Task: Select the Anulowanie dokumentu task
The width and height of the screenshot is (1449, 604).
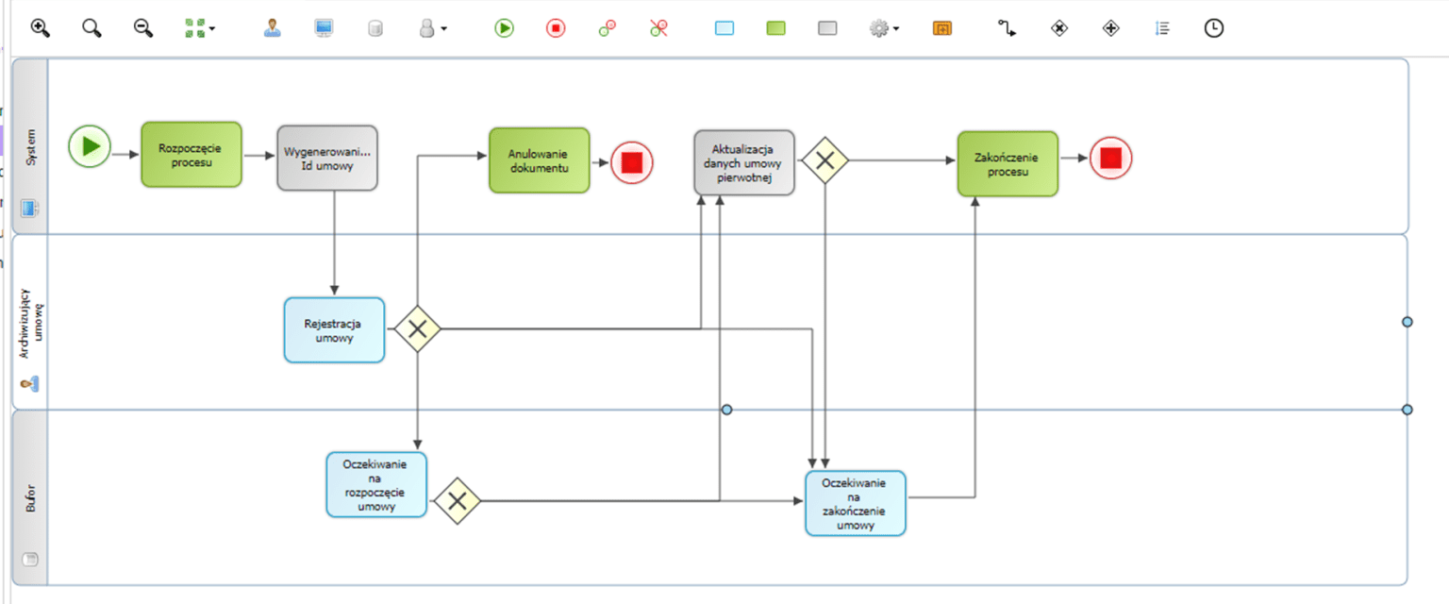Action: 539,159
